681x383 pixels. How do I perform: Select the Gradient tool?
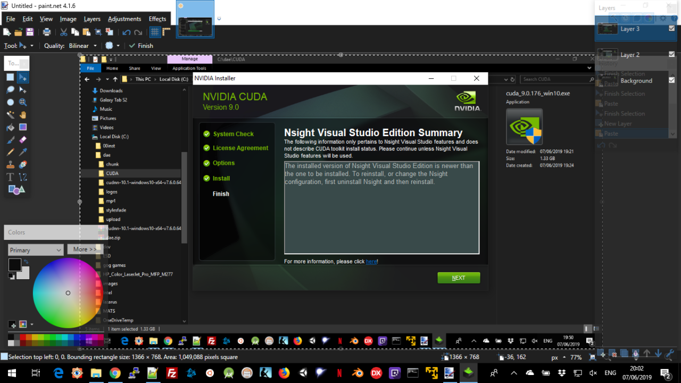click(23, 127)
